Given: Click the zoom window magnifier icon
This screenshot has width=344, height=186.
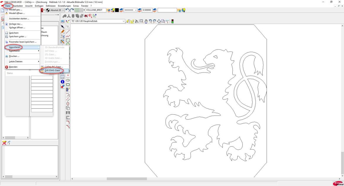Looking at the screenshot, I should (x=142, y=21).
